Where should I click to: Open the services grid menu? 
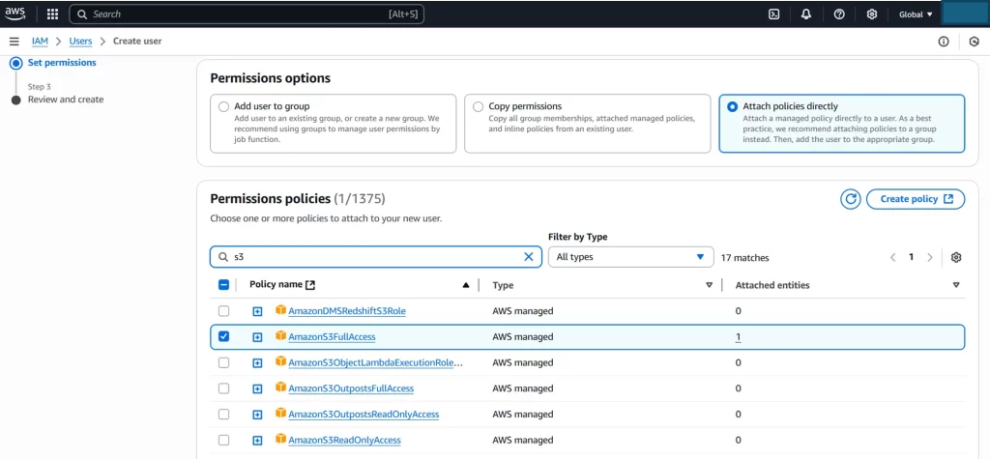coord(53,14)
